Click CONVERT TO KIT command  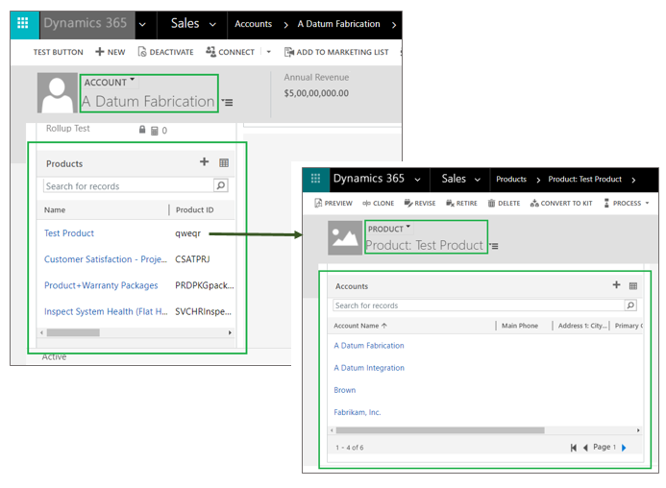click(x=561, y=204)
